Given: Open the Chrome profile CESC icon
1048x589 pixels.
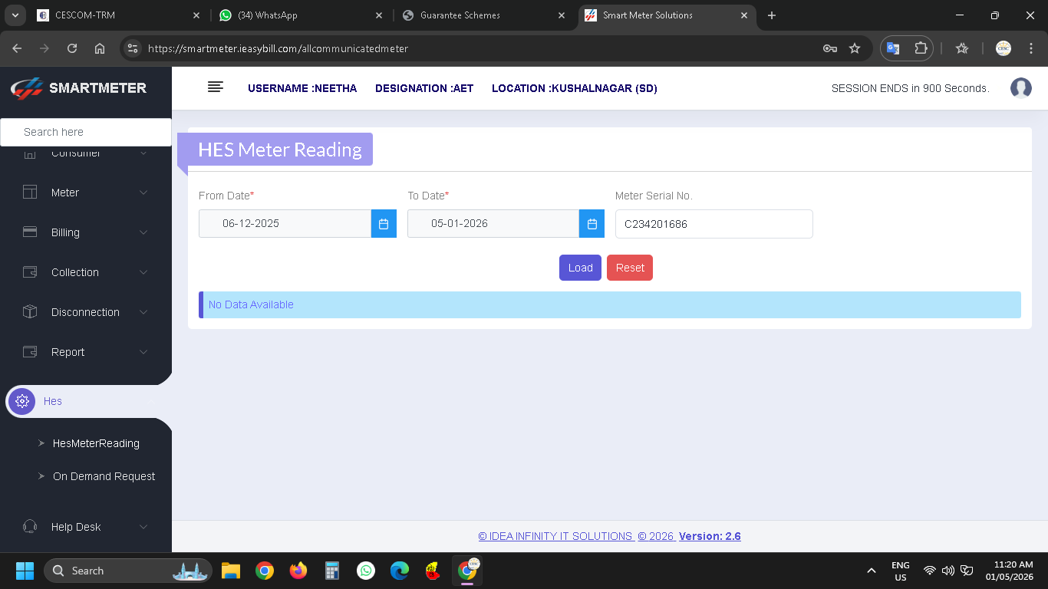Looking at the screenshot, I should point(1004,48).
